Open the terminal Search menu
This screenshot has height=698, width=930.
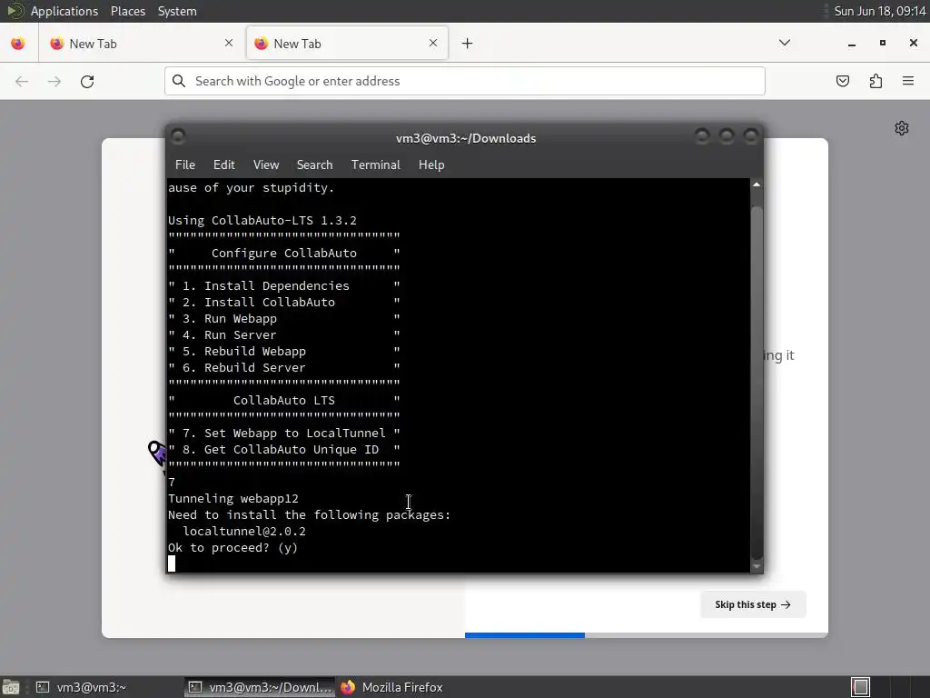tap(314, 165)
